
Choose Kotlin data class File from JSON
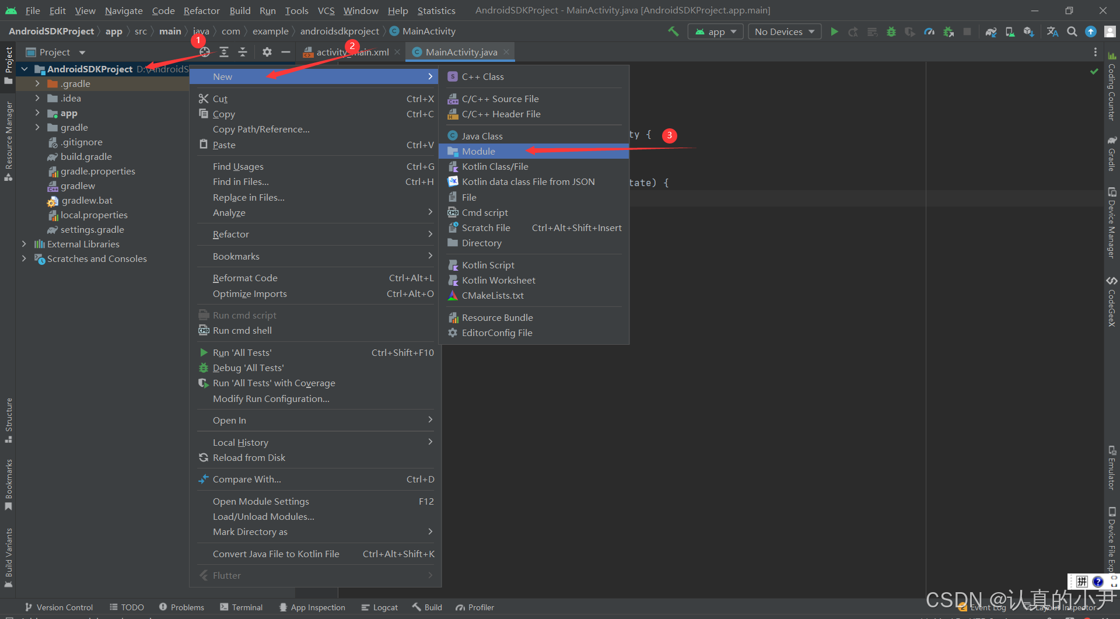point(528,181)
